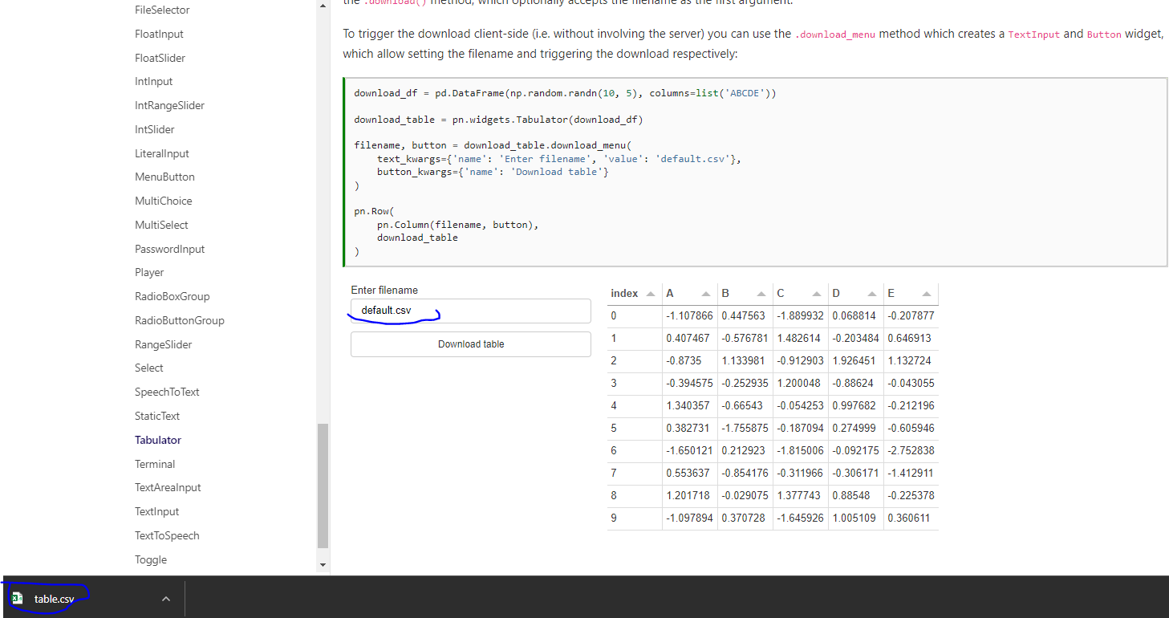Open the Toggle widget page
1169x618 pixels.
(x=150, y=559)
